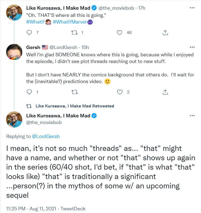Share Gersh's tweet via share icon

pos(165,92)
